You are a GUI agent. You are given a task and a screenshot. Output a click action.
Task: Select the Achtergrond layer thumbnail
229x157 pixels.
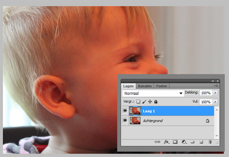click(135, 121)
